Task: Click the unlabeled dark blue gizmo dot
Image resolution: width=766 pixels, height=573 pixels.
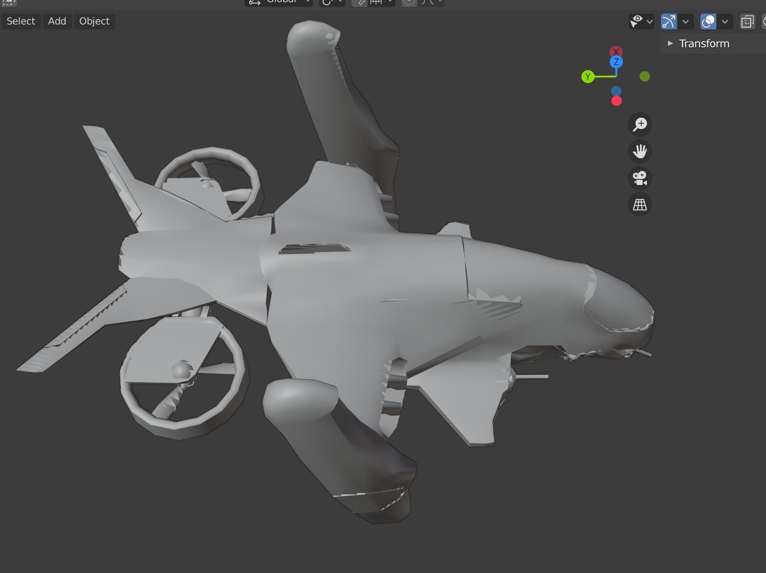Action: 616,91
